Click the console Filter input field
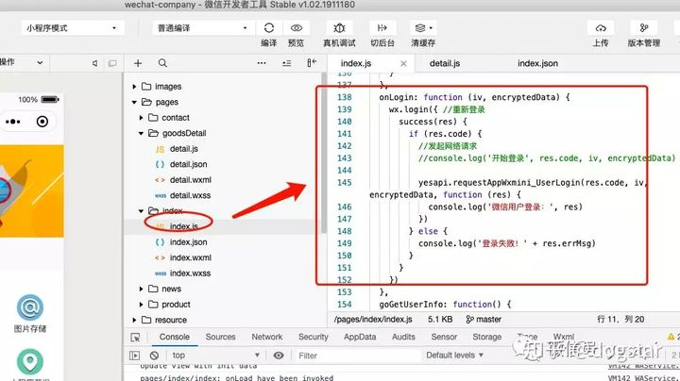The image size is (680, 381). tap(358, 356)
